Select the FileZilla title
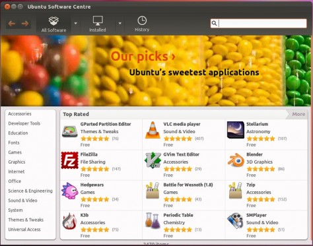The height and width of the screenshot is (246, 313). pyautogui.click(x=89, y=154)
